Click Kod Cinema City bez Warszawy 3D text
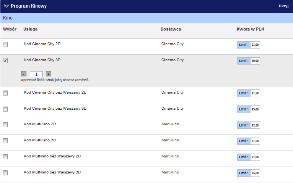The height and width of the screenshot is (183, 293). click(55, 109)
